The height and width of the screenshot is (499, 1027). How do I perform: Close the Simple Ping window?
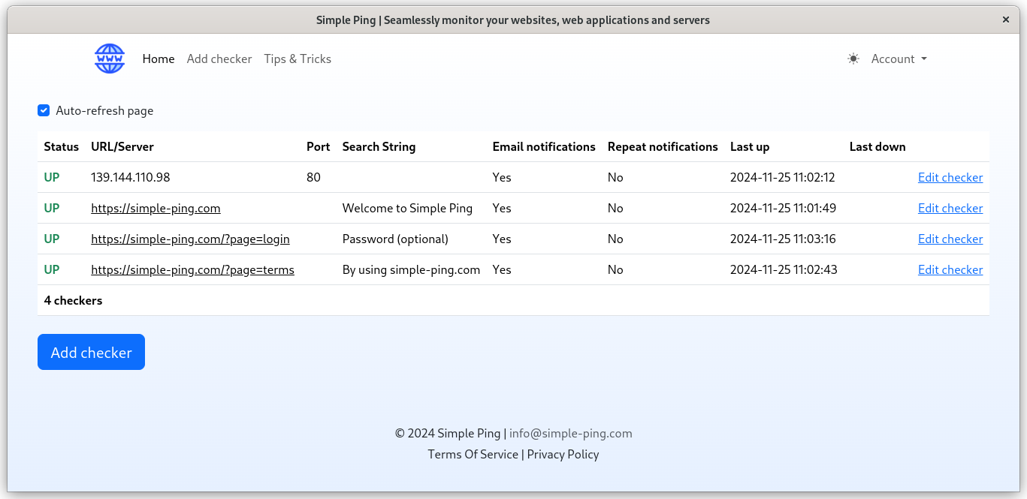click(x=1005, y=20)
